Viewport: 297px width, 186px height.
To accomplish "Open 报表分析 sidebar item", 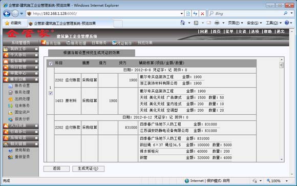I will 19,119.
